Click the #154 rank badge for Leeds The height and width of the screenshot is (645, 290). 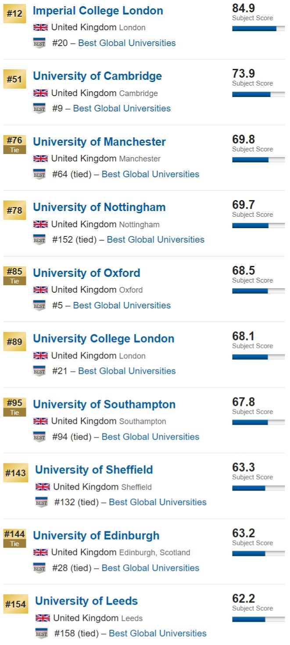pyautogui.click(x=16, y=604)
